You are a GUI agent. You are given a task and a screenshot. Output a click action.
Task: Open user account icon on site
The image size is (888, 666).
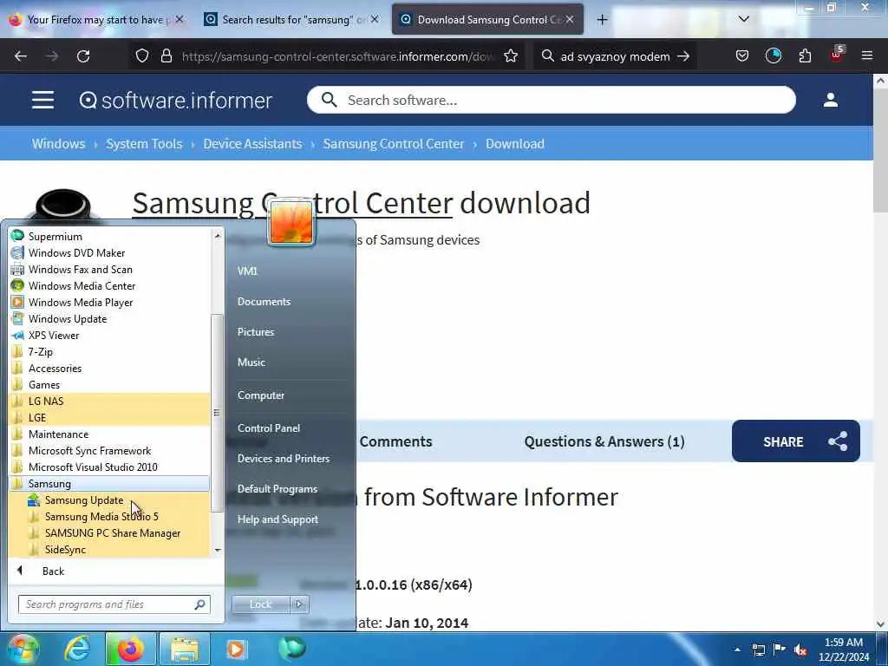(830, 101)
